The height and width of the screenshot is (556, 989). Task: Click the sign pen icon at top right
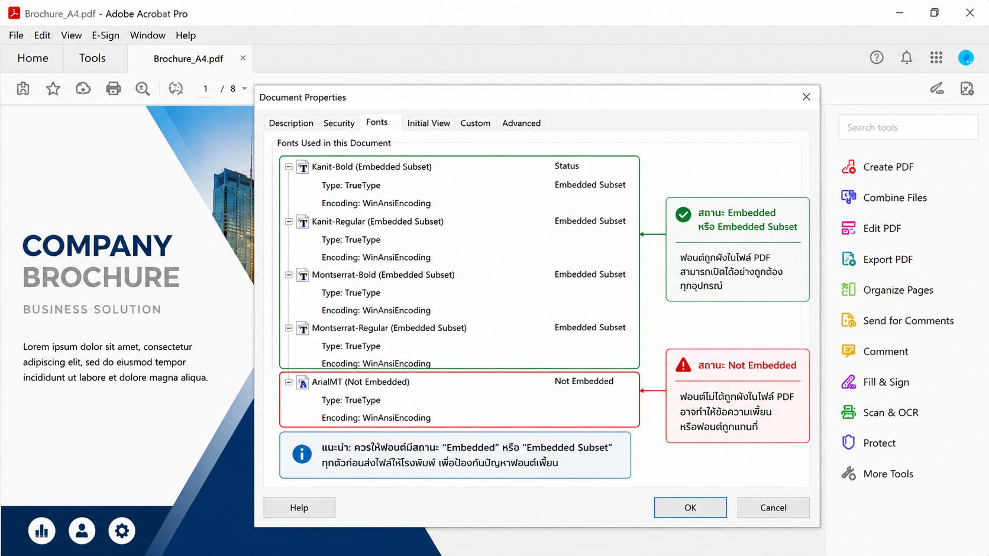937,89
